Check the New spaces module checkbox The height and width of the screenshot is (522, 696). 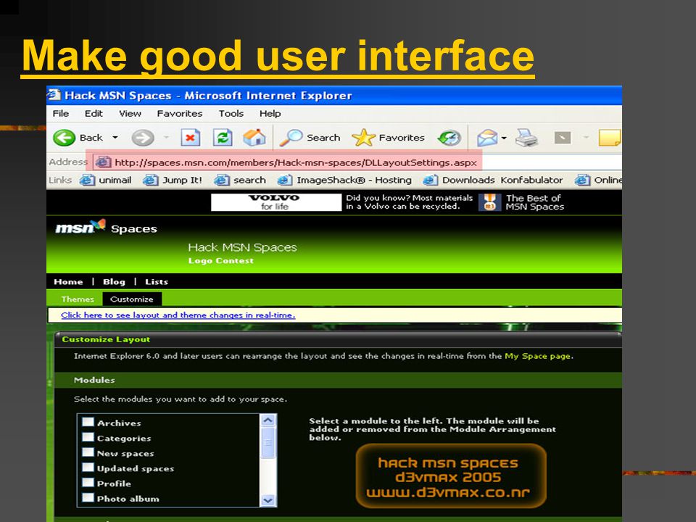(x=88, y=452)
